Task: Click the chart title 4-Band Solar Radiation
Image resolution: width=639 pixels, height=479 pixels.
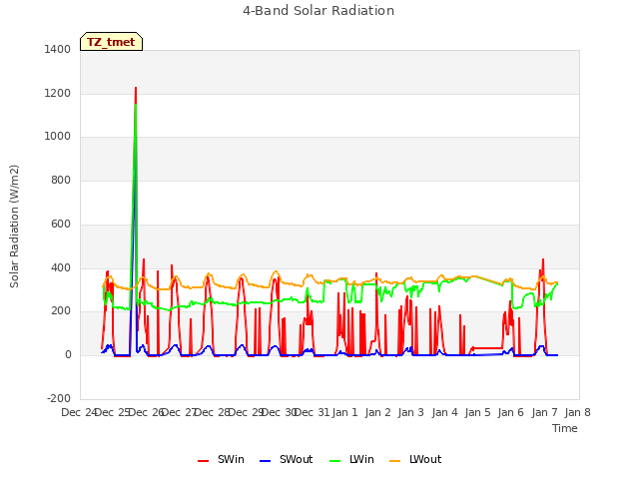Action: click(319, 11)
